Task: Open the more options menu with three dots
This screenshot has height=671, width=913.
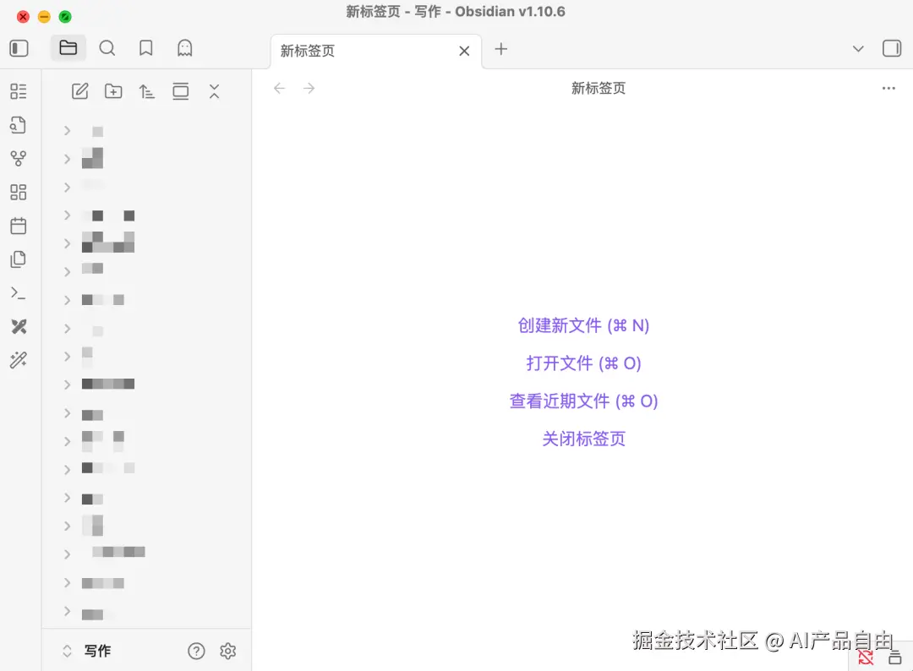Action: point(888,88)
